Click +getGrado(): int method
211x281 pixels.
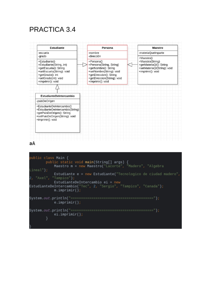point(48,75)
